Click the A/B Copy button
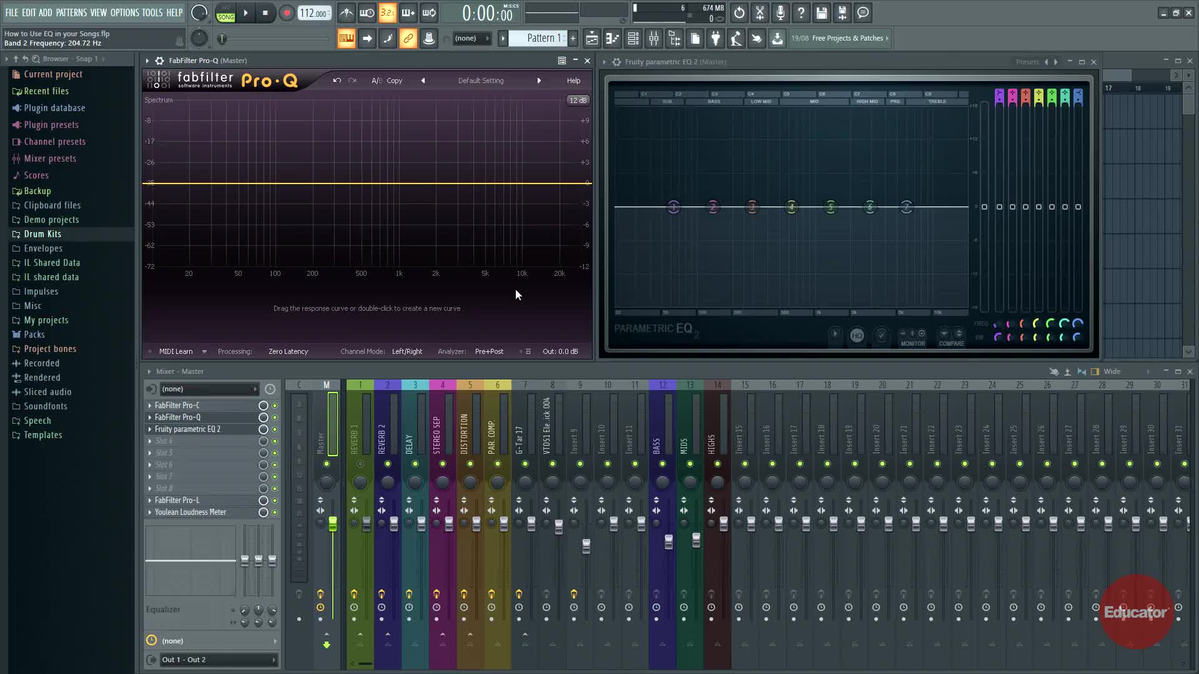Viewport: 1199px width, 674px height. (394, 81)
